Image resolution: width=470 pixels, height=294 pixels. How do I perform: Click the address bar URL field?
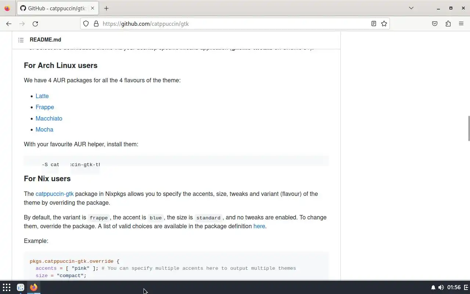(235, 24)
